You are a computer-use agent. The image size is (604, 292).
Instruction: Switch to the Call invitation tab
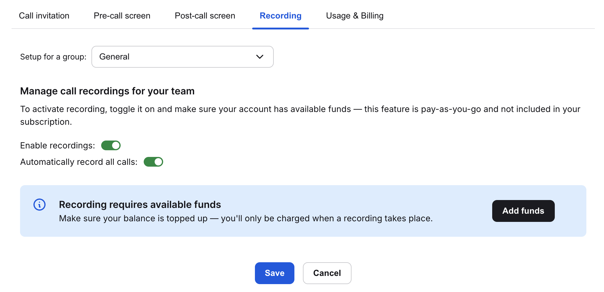coord(44,16)
